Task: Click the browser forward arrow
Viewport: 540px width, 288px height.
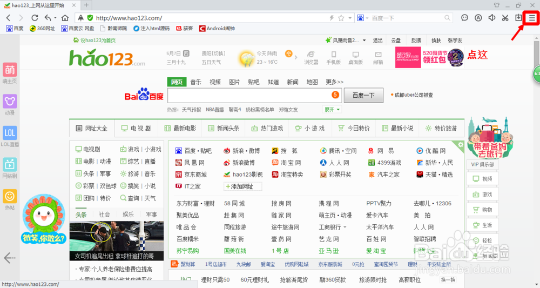Action: pyautogui.click(x=21, y=18)
